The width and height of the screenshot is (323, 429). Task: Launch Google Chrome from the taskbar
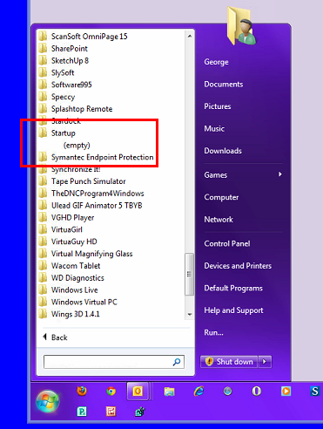111,392
